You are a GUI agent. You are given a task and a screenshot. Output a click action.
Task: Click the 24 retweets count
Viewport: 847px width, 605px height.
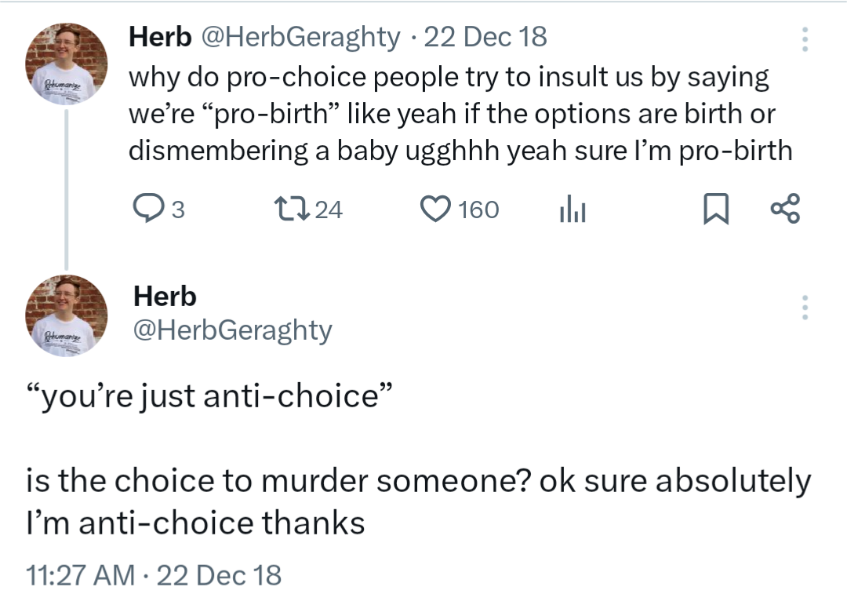click(x=329, y=210)
